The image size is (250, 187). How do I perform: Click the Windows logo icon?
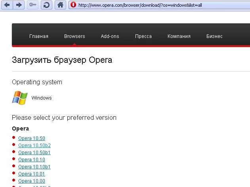tap(20, 98)
